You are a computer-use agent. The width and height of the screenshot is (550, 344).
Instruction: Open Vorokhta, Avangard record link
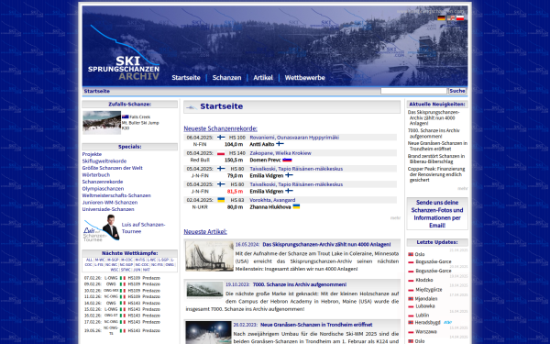click(272, 200)
